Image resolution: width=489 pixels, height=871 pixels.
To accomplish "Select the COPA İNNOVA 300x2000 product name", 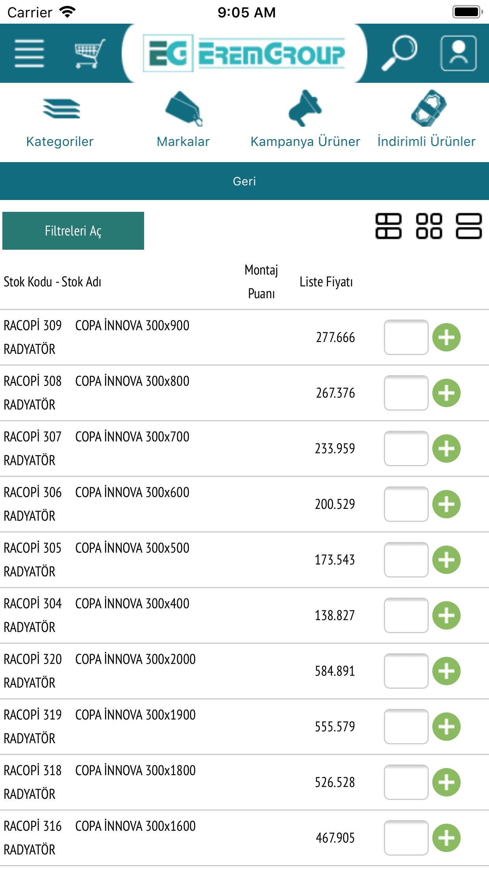I will click(x=135, y=659).
